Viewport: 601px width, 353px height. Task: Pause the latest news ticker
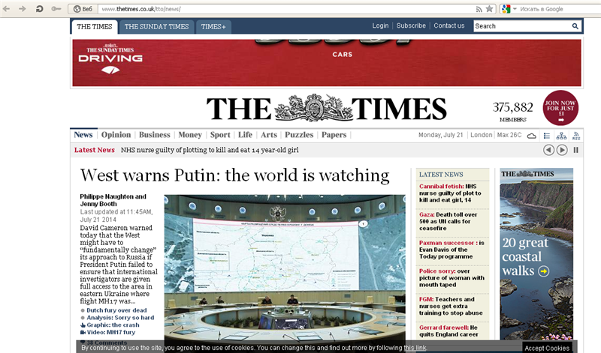pyautogui.click(x=575, y=150)
